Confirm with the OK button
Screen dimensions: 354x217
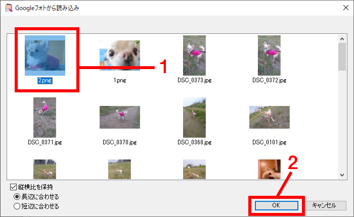click(276, 205)
